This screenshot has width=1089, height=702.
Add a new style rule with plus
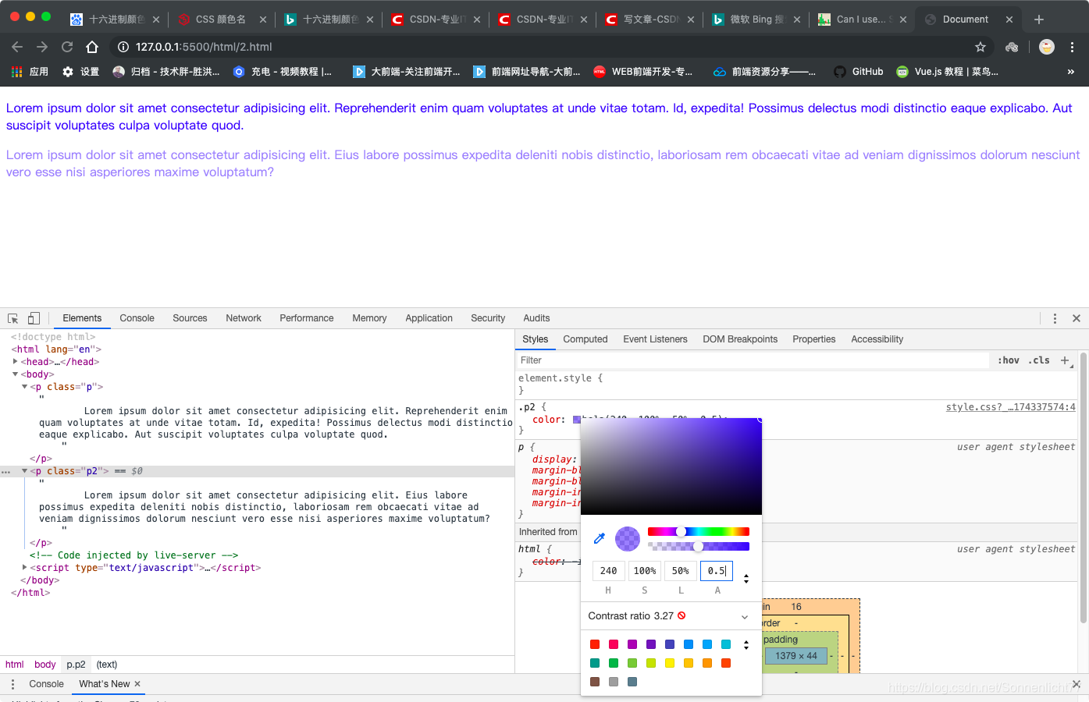coord(1065,360)
